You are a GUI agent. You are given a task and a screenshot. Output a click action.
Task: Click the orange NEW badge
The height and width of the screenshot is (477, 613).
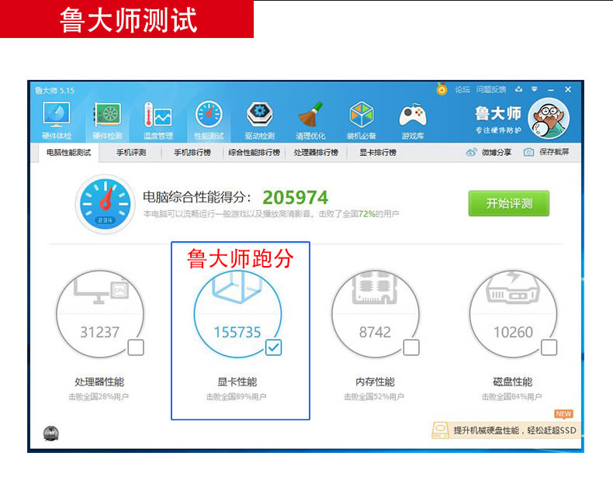tap(563, 413)
